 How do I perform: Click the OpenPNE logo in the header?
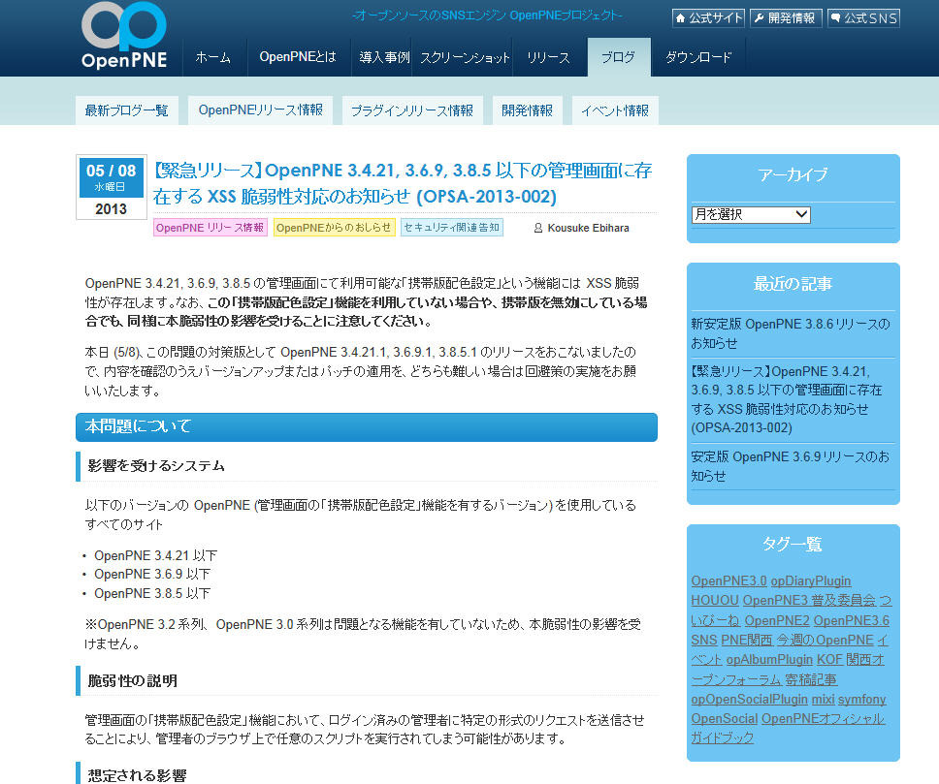123,37
